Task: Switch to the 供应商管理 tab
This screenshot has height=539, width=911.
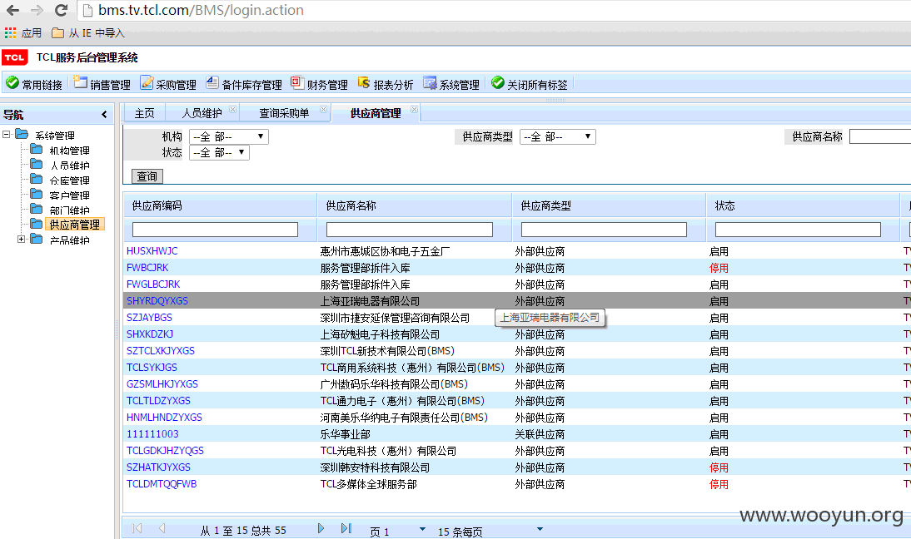Action: coord(376,113)
